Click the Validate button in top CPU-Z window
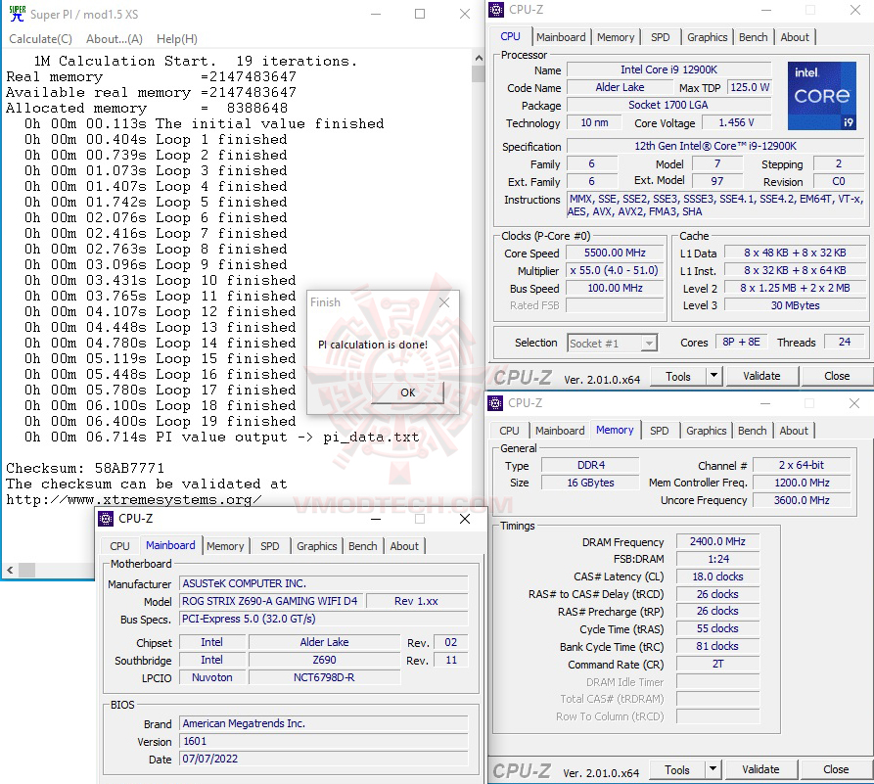Image resolution: width=874 pixels, height=784 pixels. (761, 376)
